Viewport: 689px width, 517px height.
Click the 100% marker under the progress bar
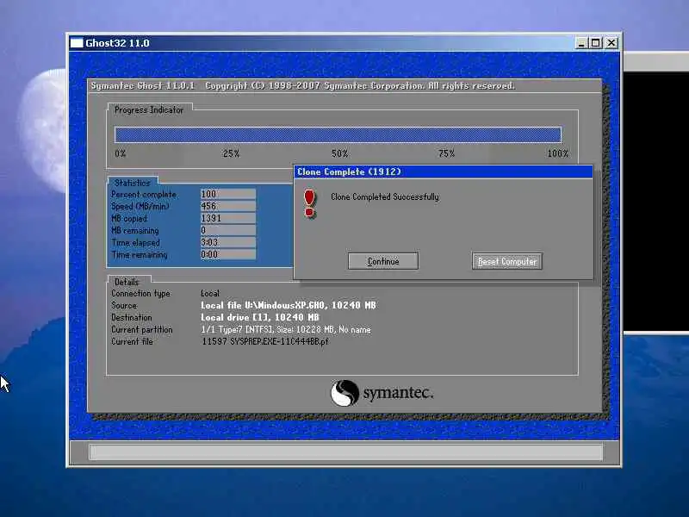557,153
